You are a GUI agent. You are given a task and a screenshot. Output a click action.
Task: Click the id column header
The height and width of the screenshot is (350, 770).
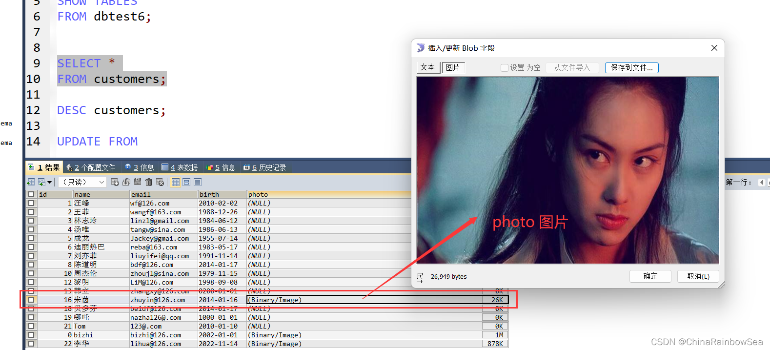tap(55, 194)
